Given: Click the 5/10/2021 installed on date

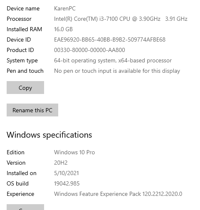Looking at the screenshot, I should click(x=66, y=173).
